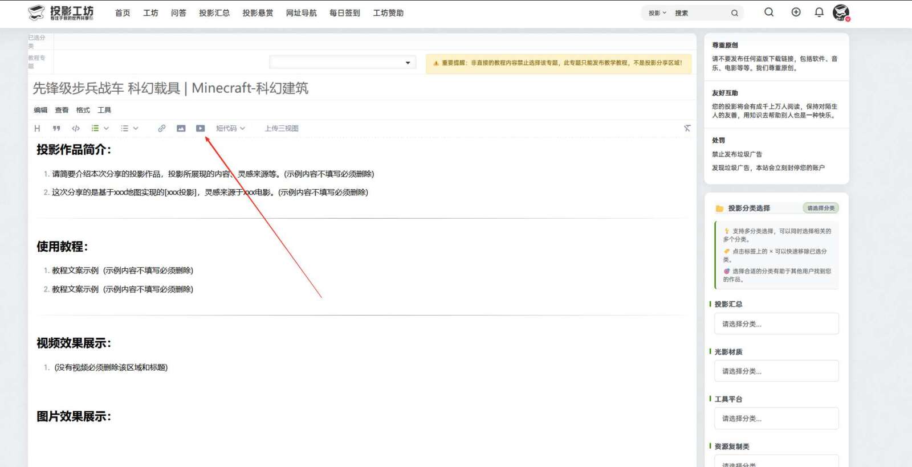Click the 尊重原创 sidebar heading
This screenshot has width=912, height=467.
725,45
